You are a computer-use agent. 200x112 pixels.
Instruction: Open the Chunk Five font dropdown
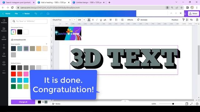62,20
